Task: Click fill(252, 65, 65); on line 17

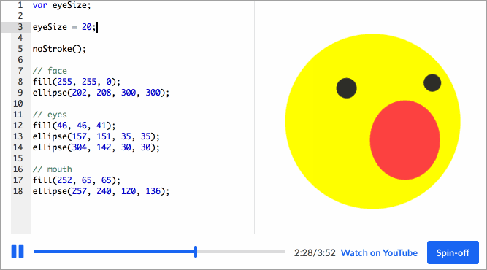Action: click(77, 180)
